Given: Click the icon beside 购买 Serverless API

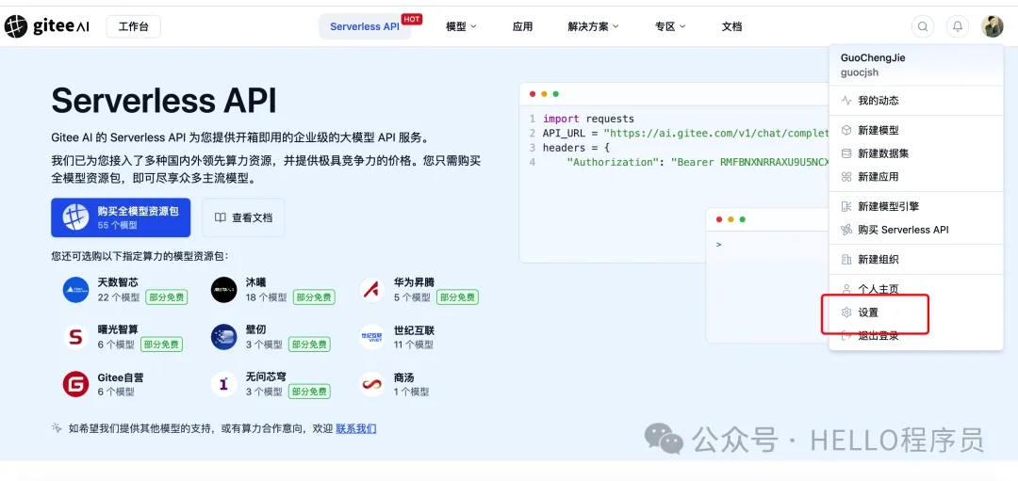Looking at the screenshot, I should (846, 230).
